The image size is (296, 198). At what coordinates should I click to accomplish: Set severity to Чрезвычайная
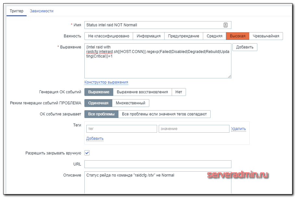click(266, 36)
